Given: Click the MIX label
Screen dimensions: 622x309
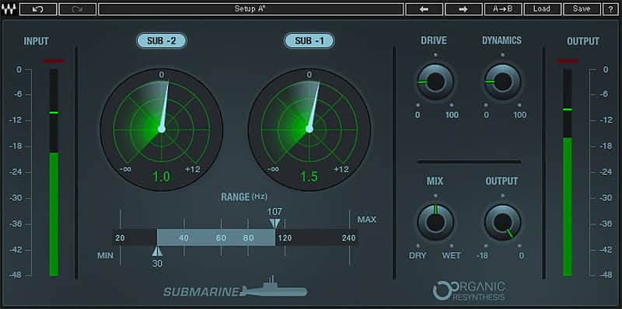Looking at the screenshot, I should (435, 181).
